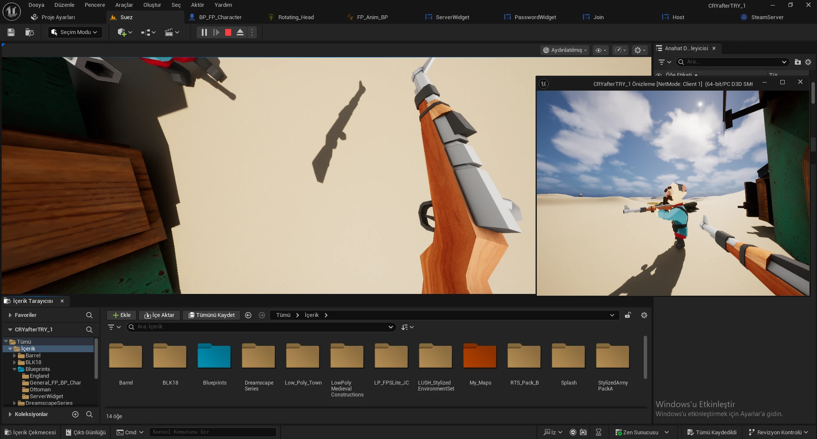Image resolution: width=817 pixels, height=439 pixels.
Task: Click the Content Browser settings gear
Action: click(x=644, y=315)
